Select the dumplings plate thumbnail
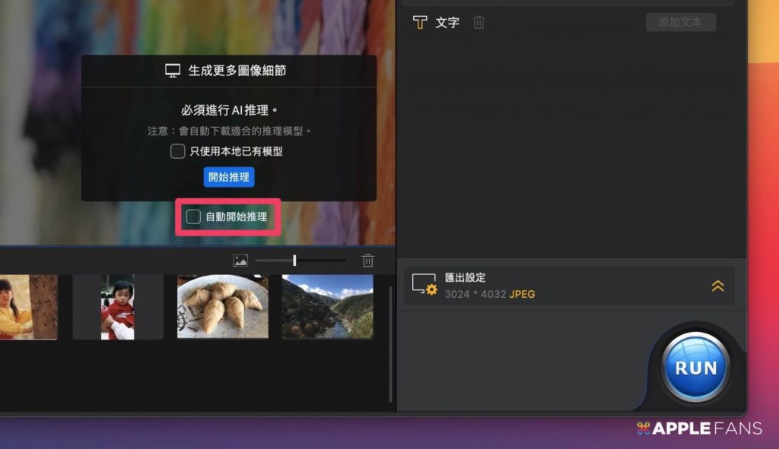The height and width of the screenshot is (449, 779). (223, 307)
